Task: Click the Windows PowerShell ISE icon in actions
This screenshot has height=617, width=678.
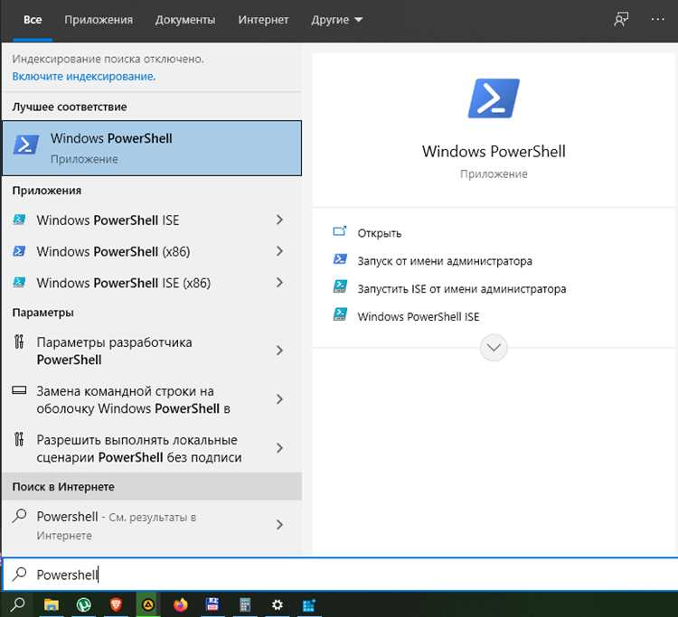Action: click(x=340, y=314)
